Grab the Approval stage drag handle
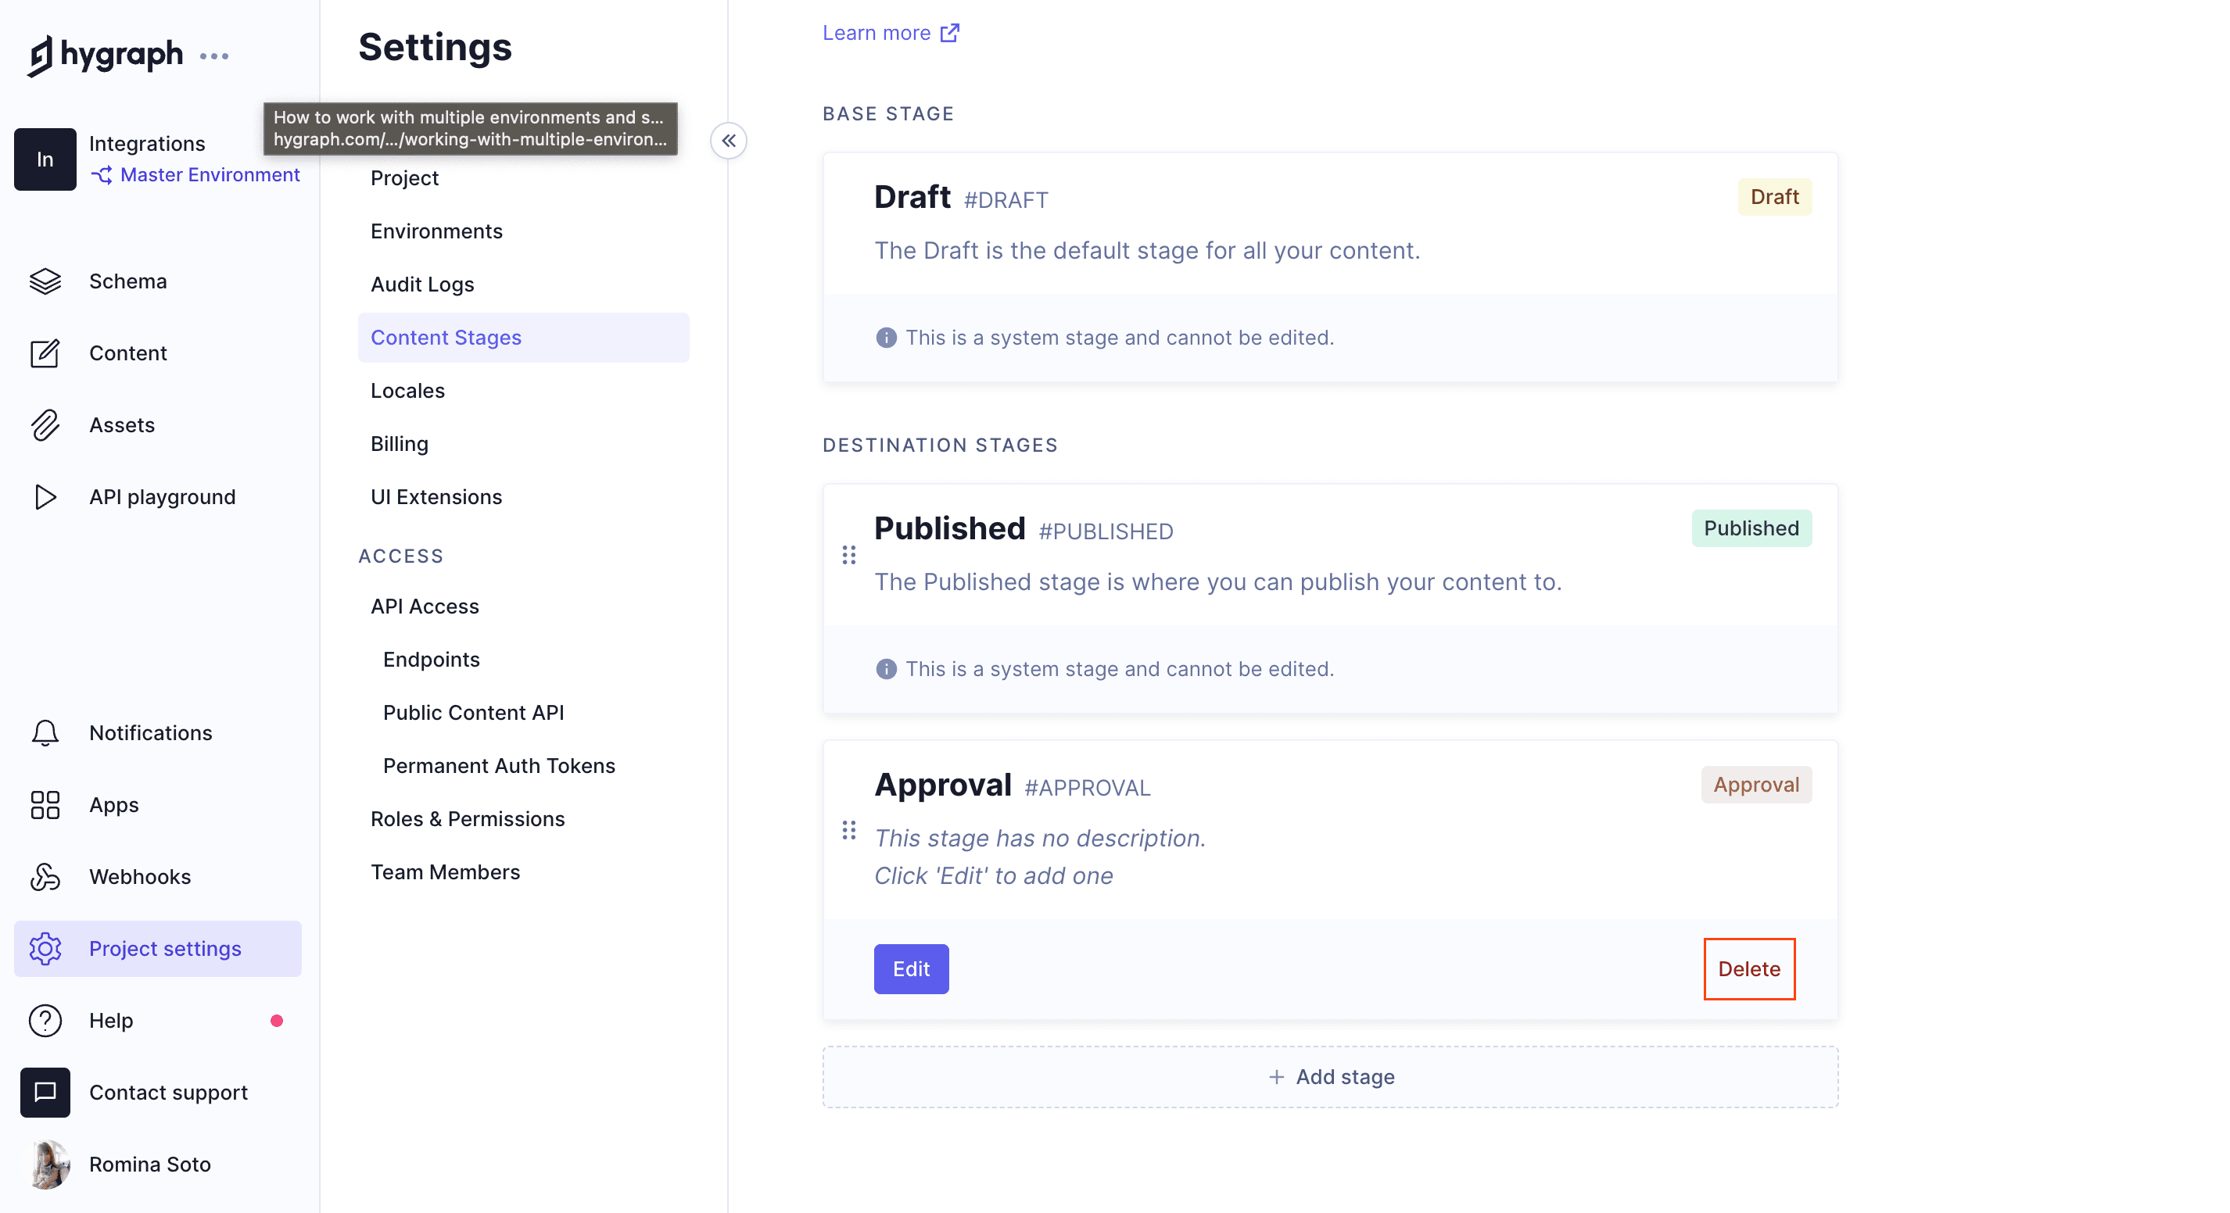Image resolution: width=2230 pixels, height=1213 pixels. (x=848, y=831)
